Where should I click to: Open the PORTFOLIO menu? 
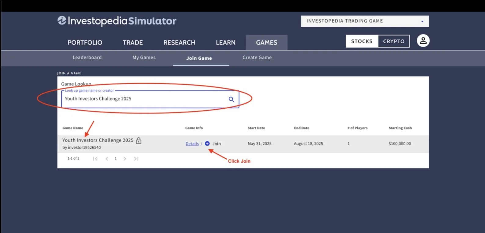(x=85, y=43)
